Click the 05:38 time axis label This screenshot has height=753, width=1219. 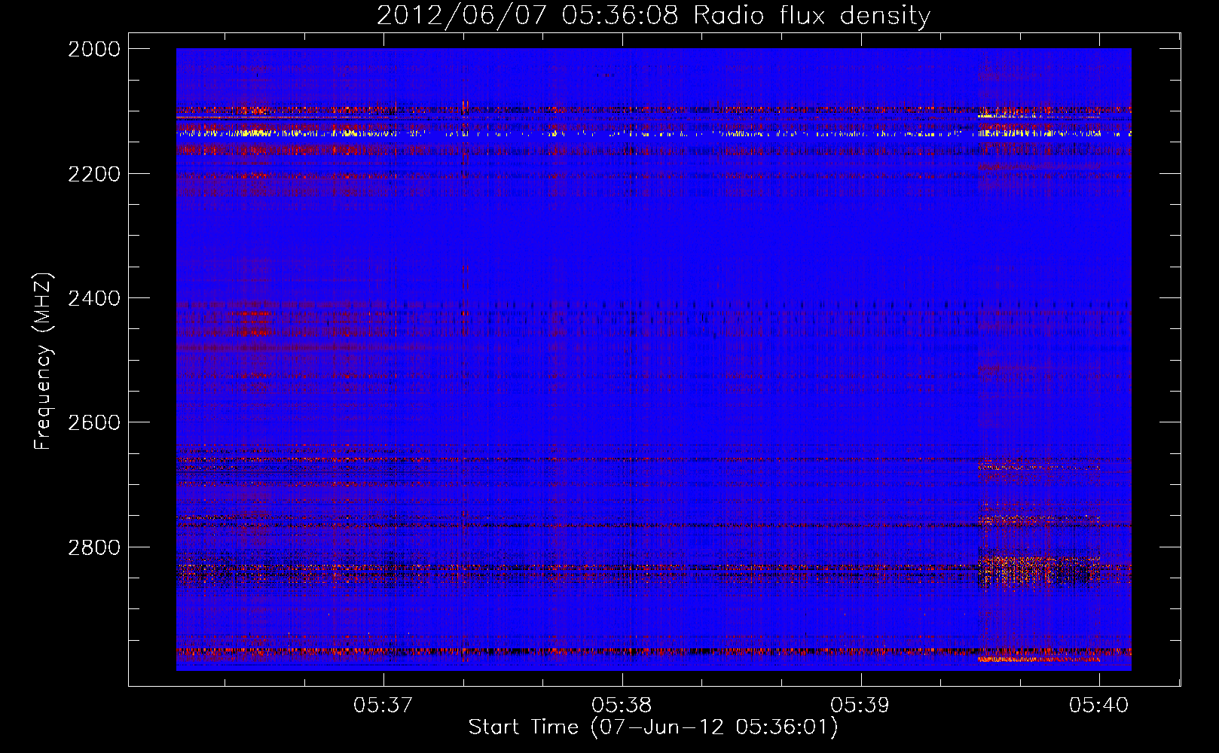pos(622,705)
